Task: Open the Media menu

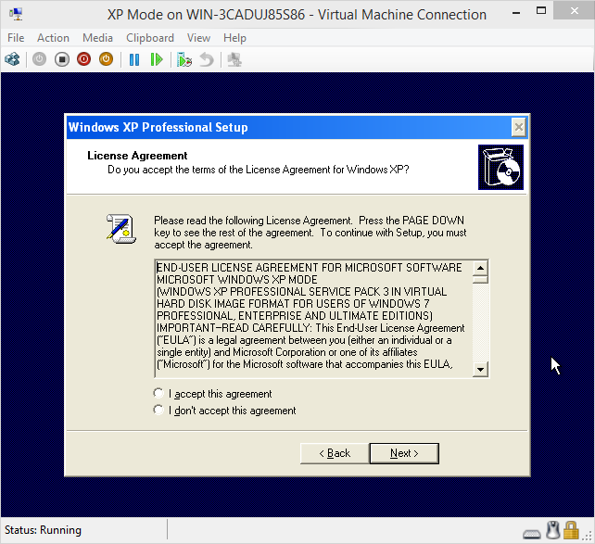Action: [97, 38]
